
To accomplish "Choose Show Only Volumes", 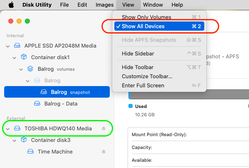I will pos(159,17).
